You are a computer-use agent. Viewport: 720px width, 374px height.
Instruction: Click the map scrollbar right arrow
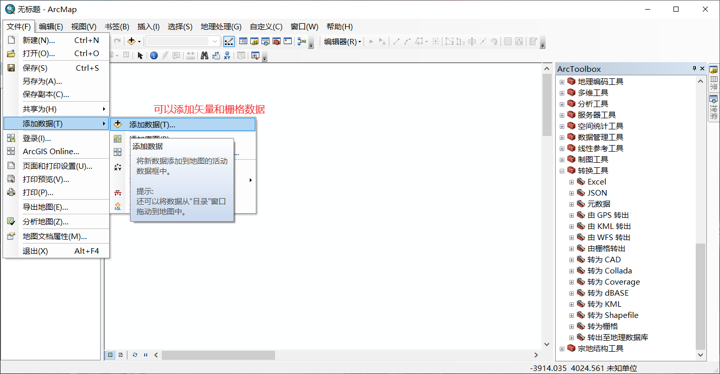click(536, 355)
